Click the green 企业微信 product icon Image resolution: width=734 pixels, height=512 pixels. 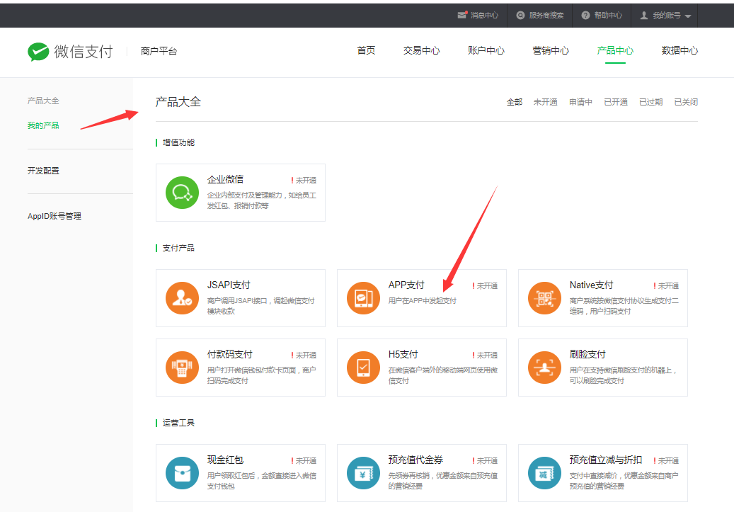coord(183,193)
